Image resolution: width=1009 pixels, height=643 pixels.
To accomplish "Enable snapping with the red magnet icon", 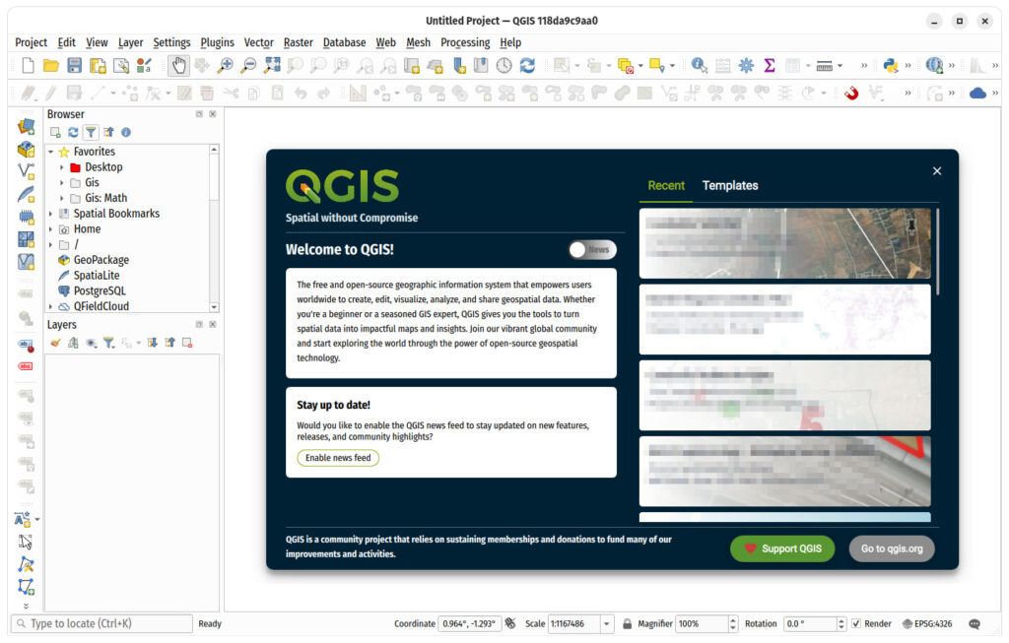I will click(851, 93).
